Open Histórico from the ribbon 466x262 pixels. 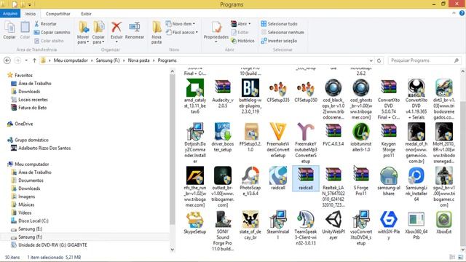[x=242, y=41]
